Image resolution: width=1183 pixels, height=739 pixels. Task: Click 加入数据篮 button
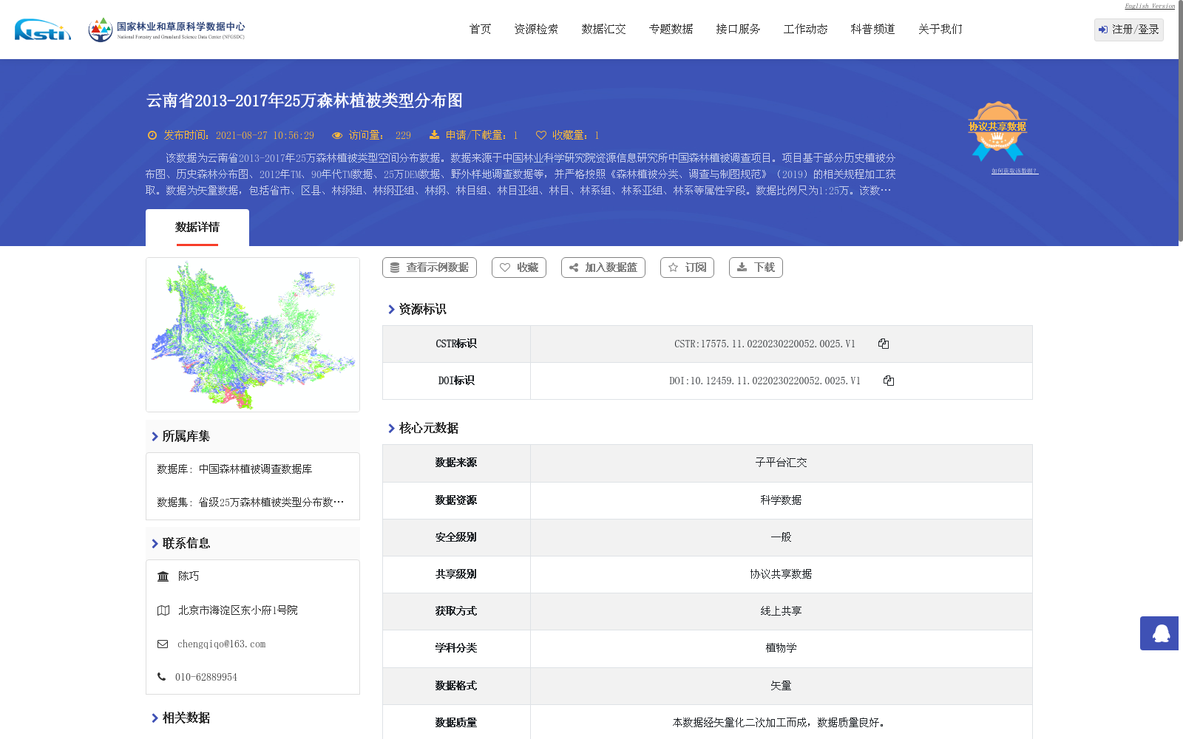tap(603, 268)
